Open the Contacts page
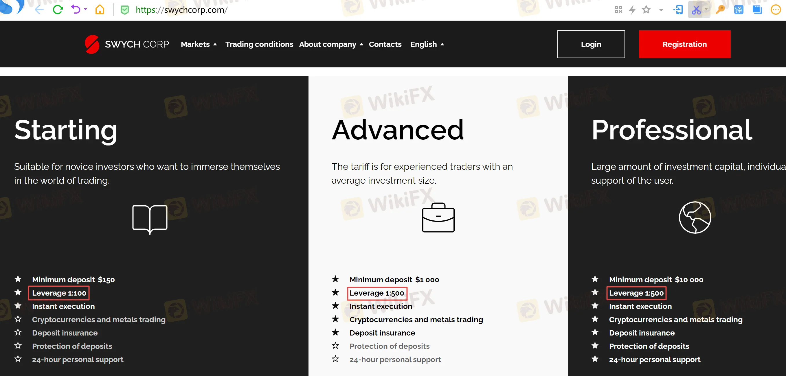 point(385,44)
